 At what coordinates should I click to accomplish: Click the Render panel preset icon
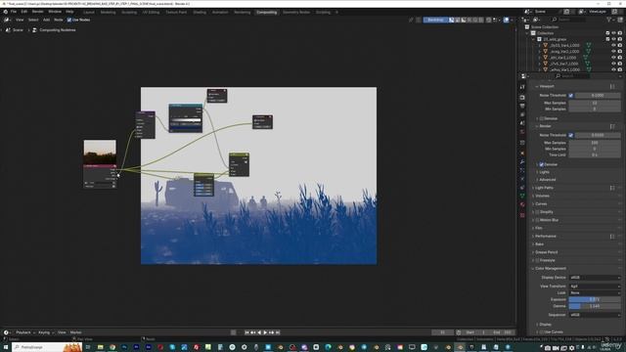tap(612, 126)
